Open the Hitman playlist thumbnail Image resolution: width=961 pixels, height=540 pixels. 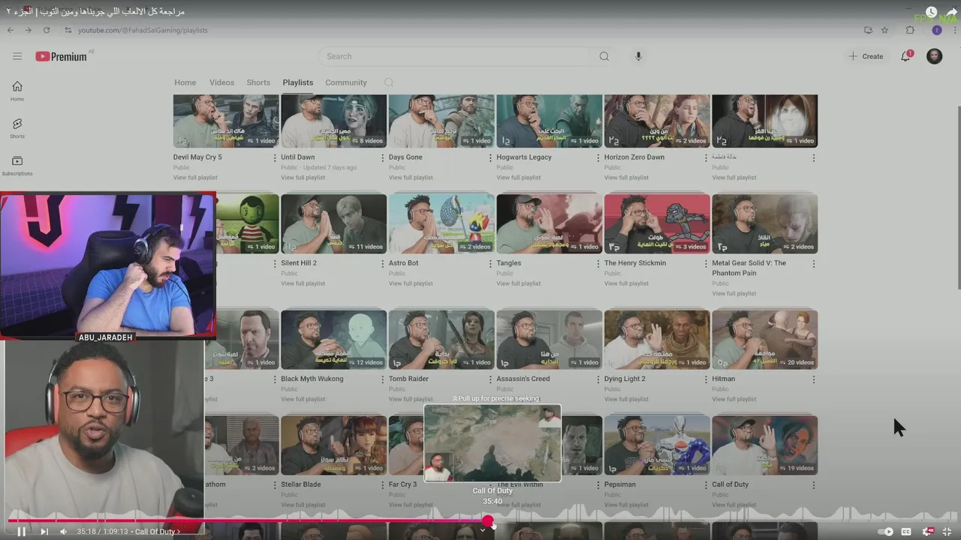[x=764, y=339]
